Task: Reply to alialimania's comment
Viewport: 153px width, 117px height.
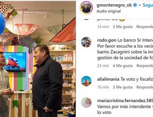Action: pos(145,87)
